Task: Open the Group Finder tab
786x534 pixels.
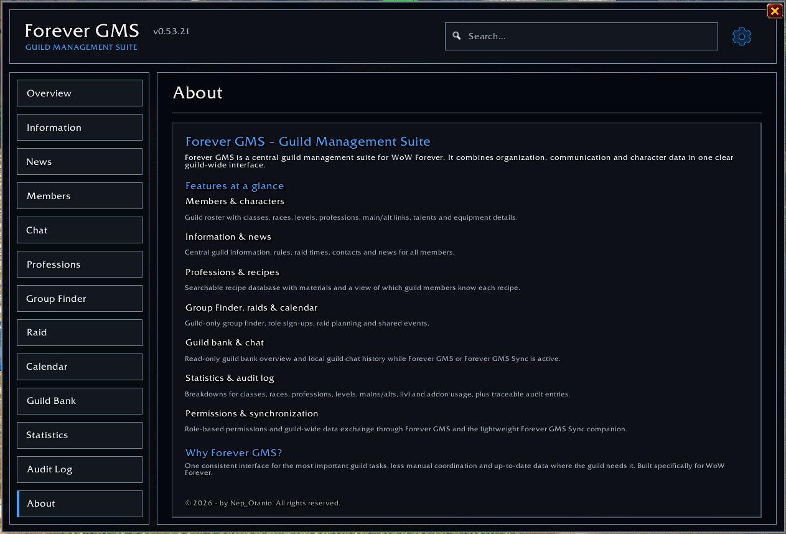Action: pyautogui.click(x=80, y=299)
